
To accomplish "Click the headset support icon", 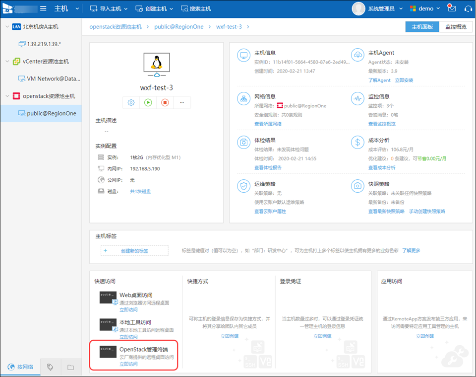I will [x=468, y=9].
